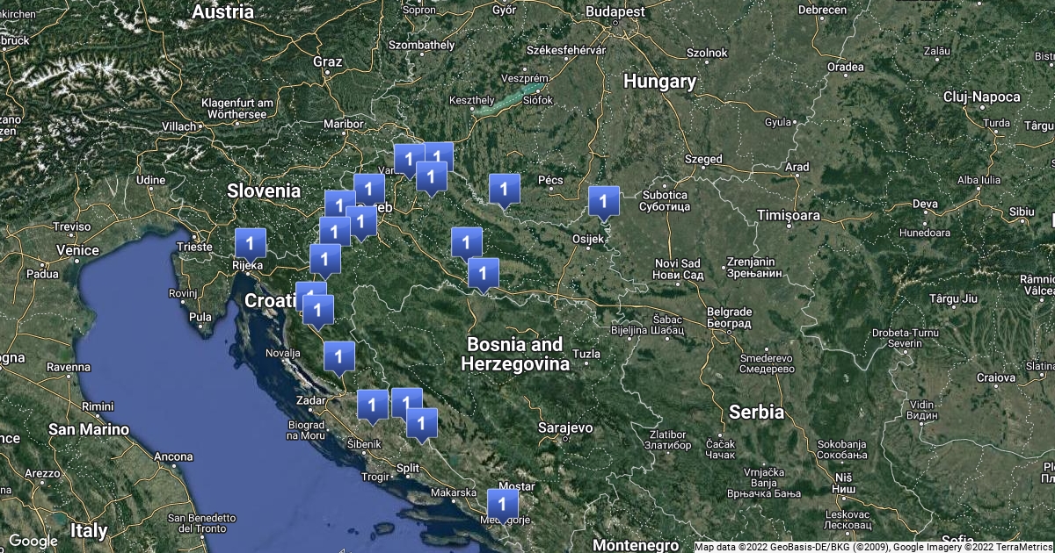Viewport: 1055px width, 553px height.
Task: Click the marker closest to Split
Action: (422, 423)
